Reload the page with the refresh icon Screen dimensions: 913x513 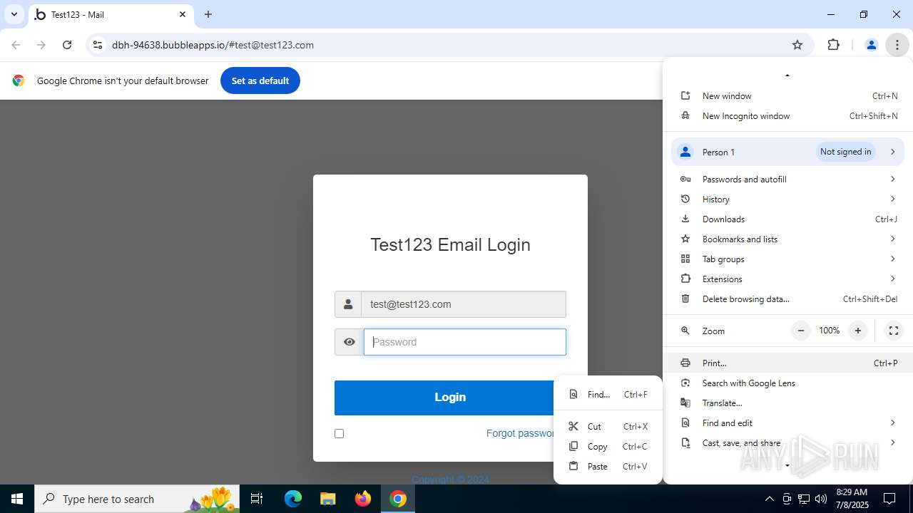67,45
